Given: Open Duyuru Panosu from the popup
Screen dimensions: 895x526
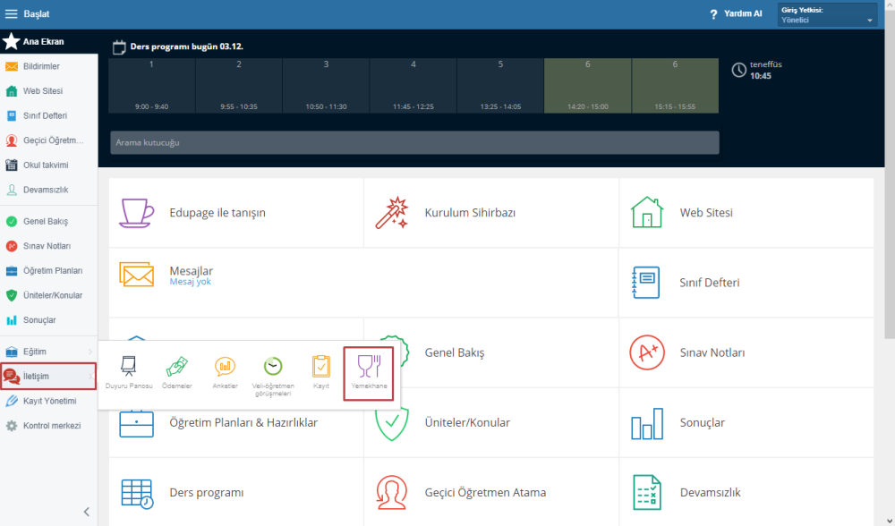Looking at the screenshot, I should (129, 372).
